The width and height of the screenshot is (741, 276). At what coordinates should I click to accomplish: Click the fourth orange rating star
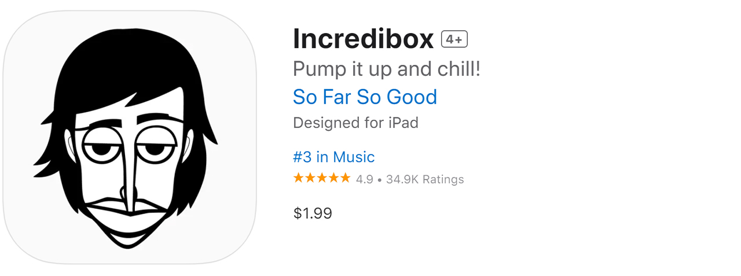(x=333, y=178)
